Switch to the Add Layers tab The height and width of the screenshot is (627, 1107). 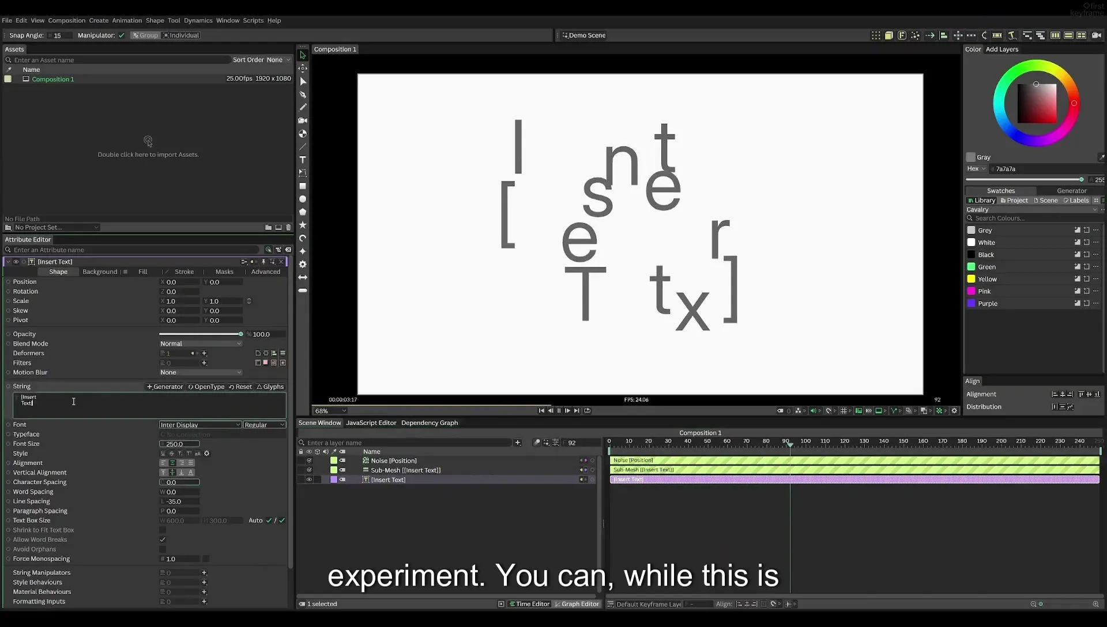point(1002,50)
